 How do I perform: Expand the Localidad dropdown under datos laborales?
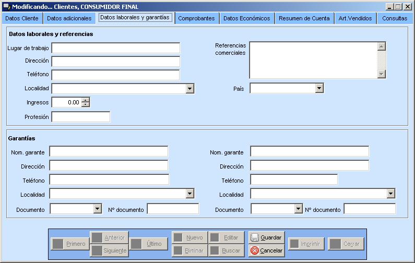pos(190,89)
